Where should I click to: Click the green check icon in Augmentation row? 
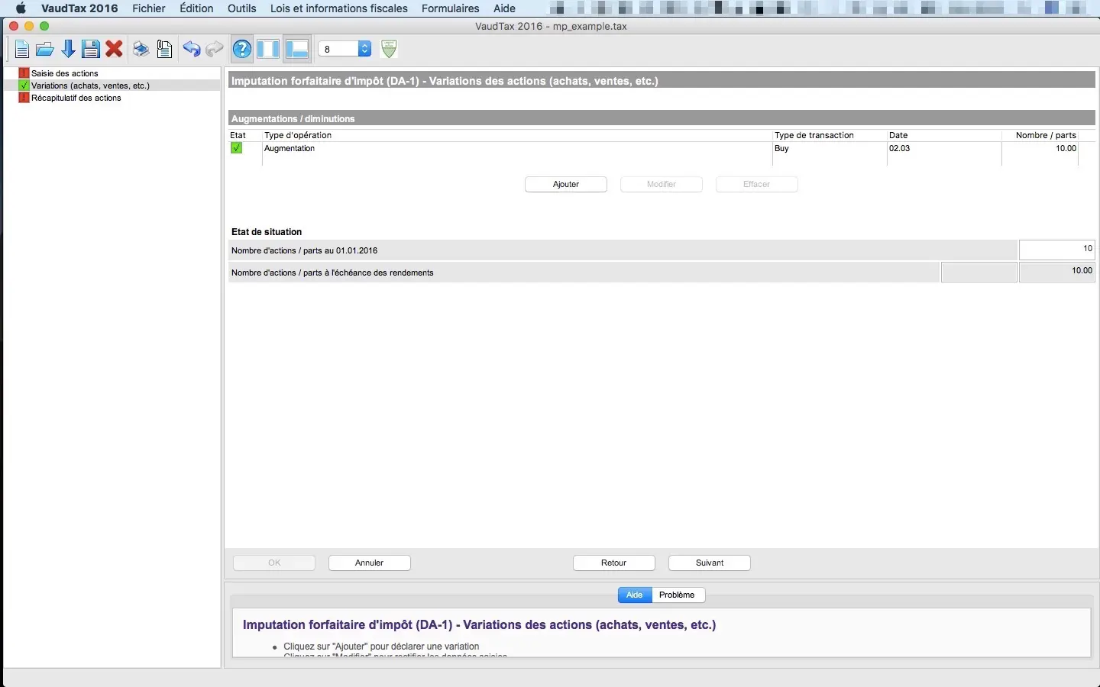click(x=236, y=148)
